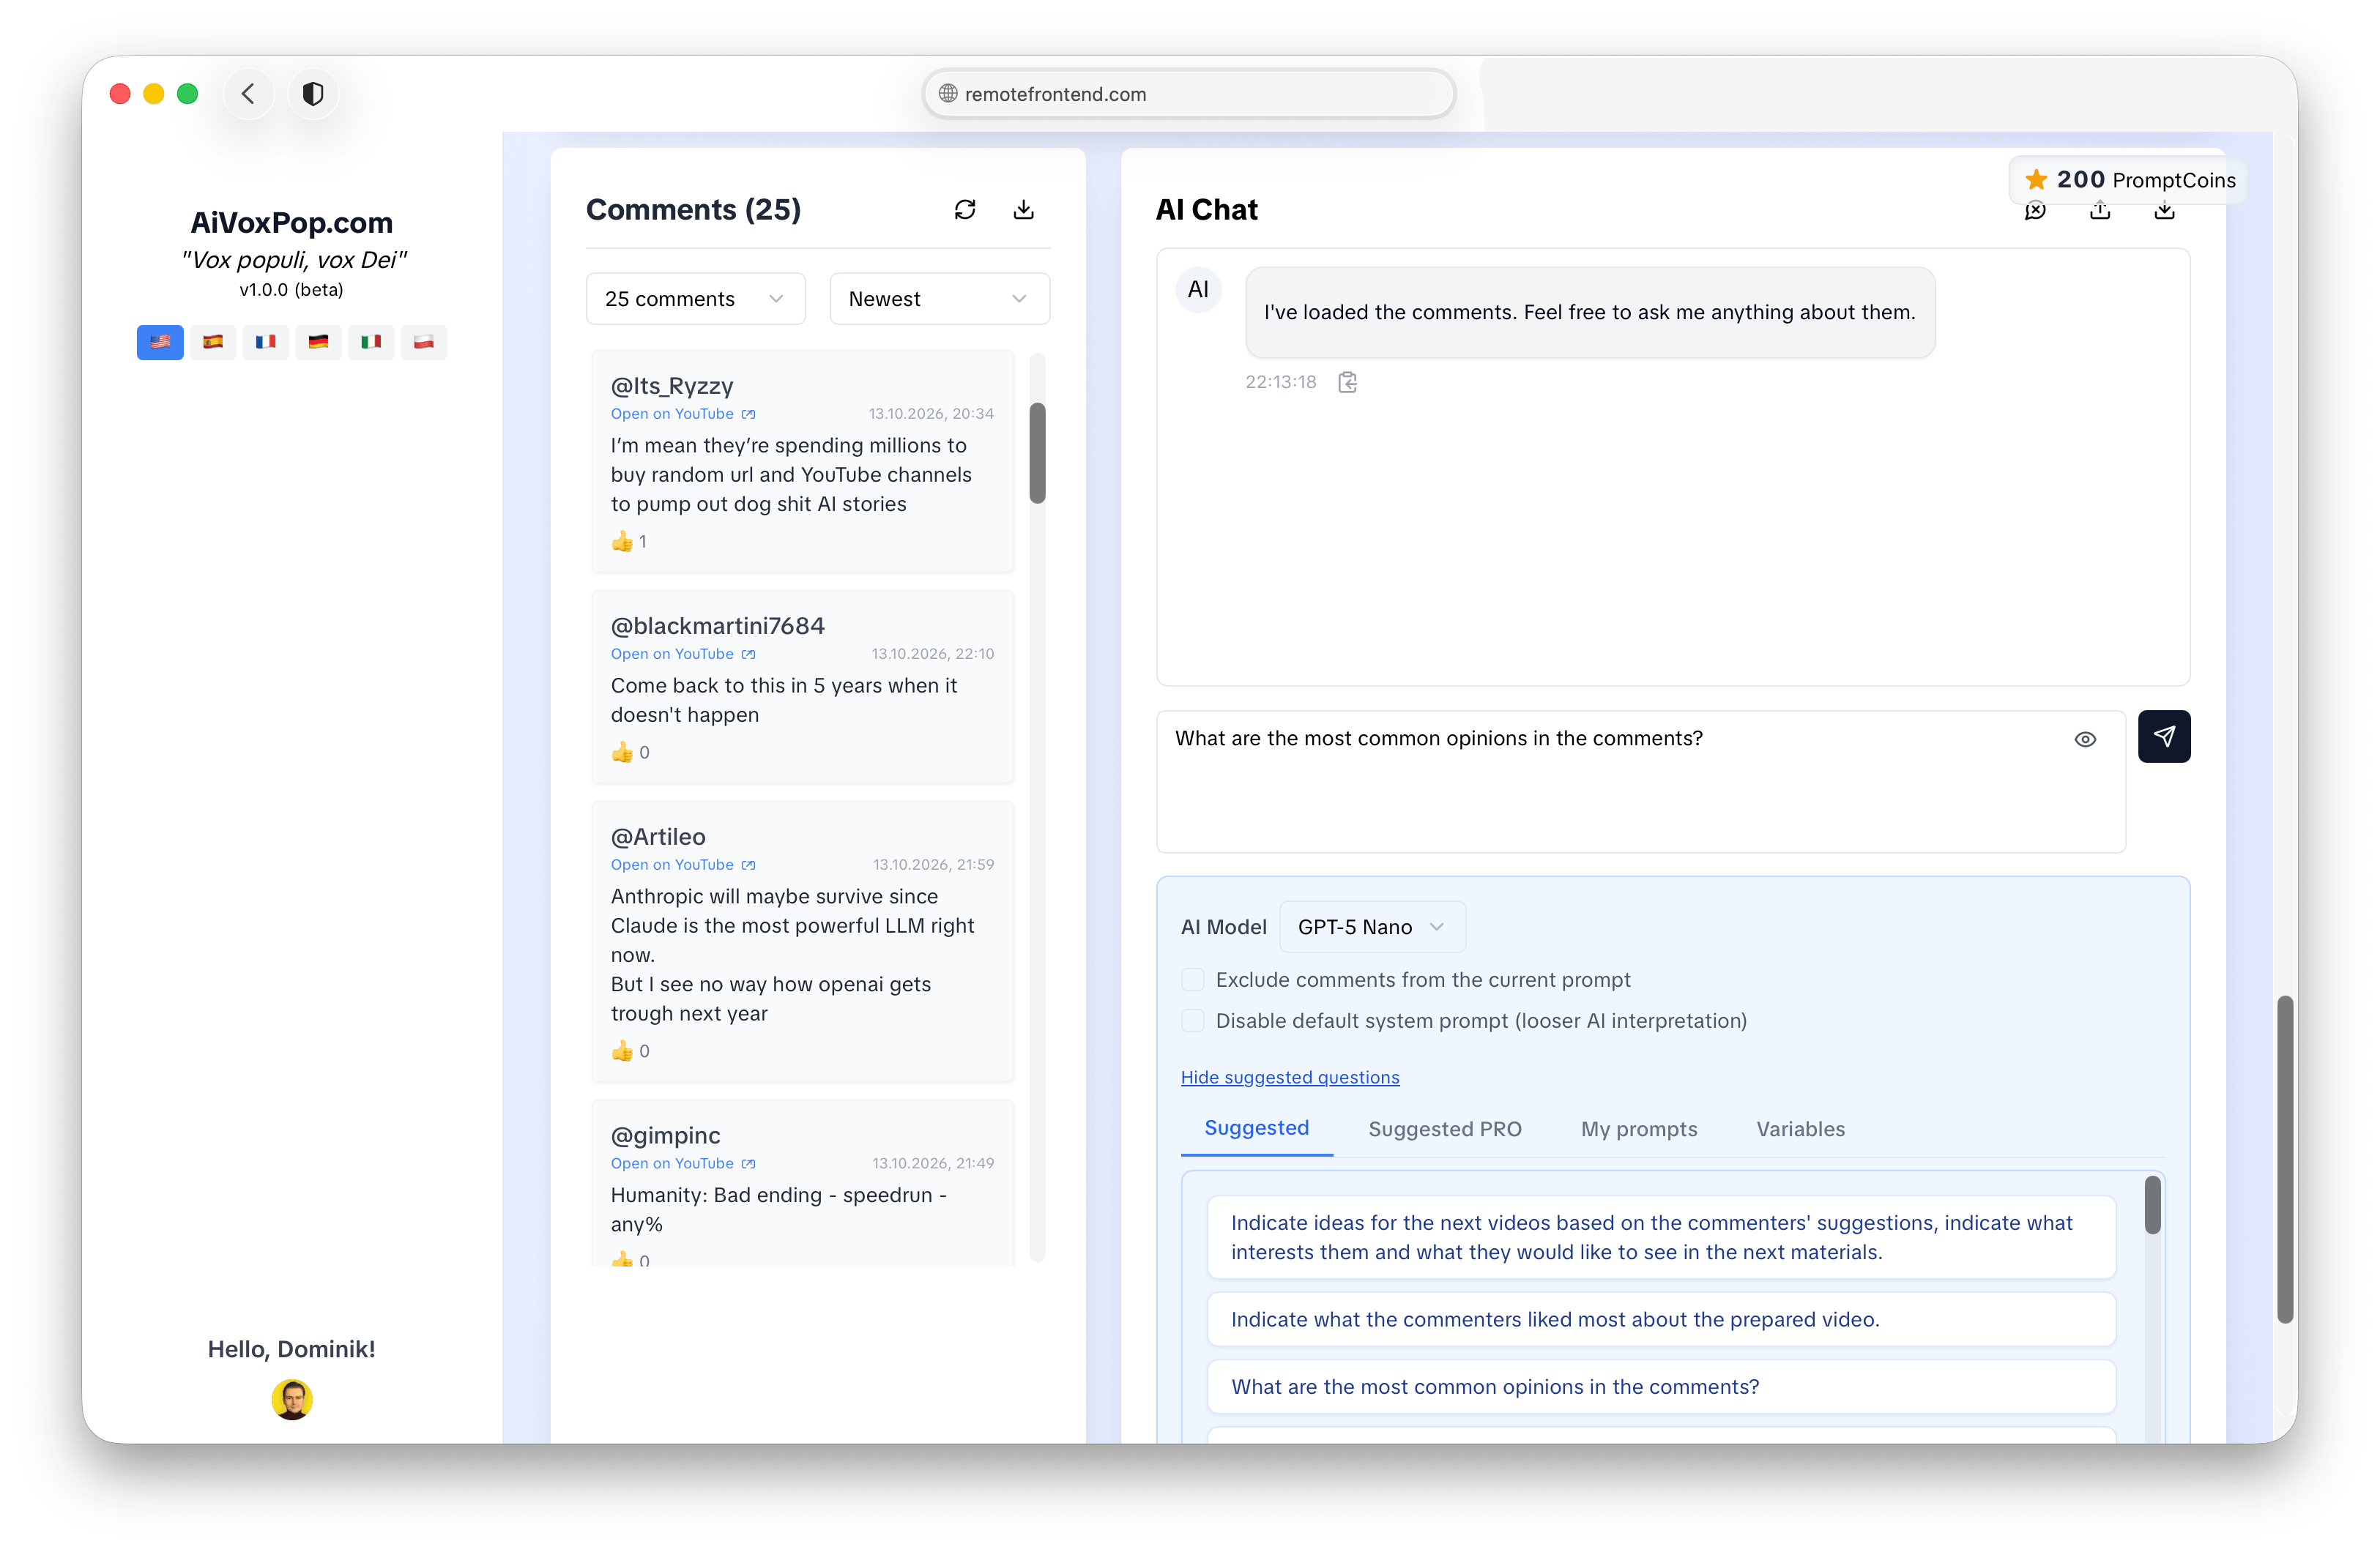
Task: Open @Its_Ryzzy comment on YouTube
Action: point(683,414)
